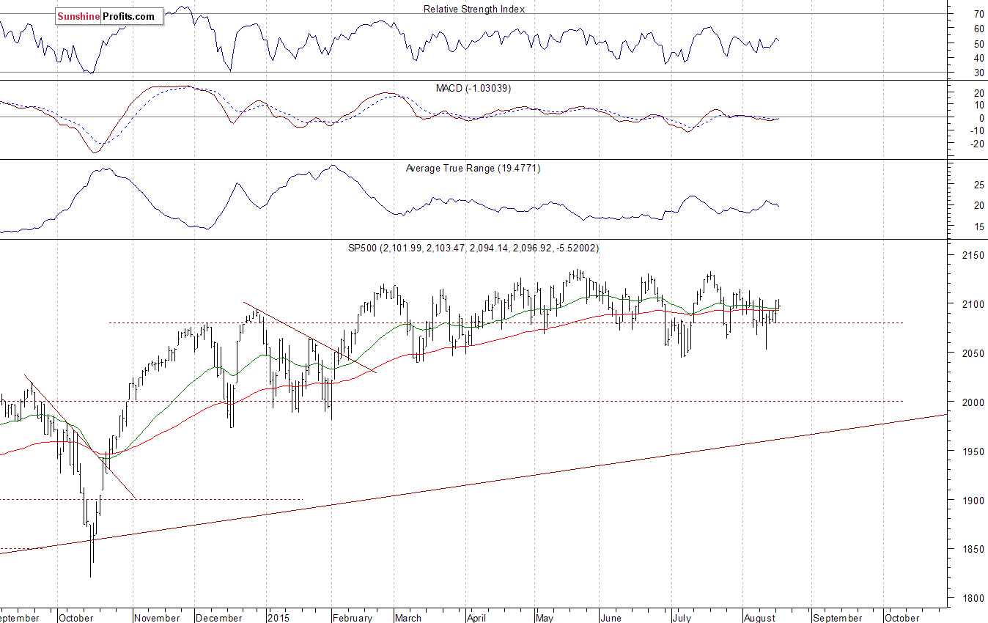Click the February label on time axis

pos(353,618)
